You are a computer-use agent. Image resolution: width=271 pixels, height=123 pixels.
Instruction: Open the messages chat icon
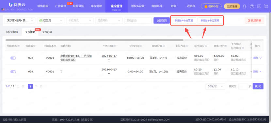259,7
